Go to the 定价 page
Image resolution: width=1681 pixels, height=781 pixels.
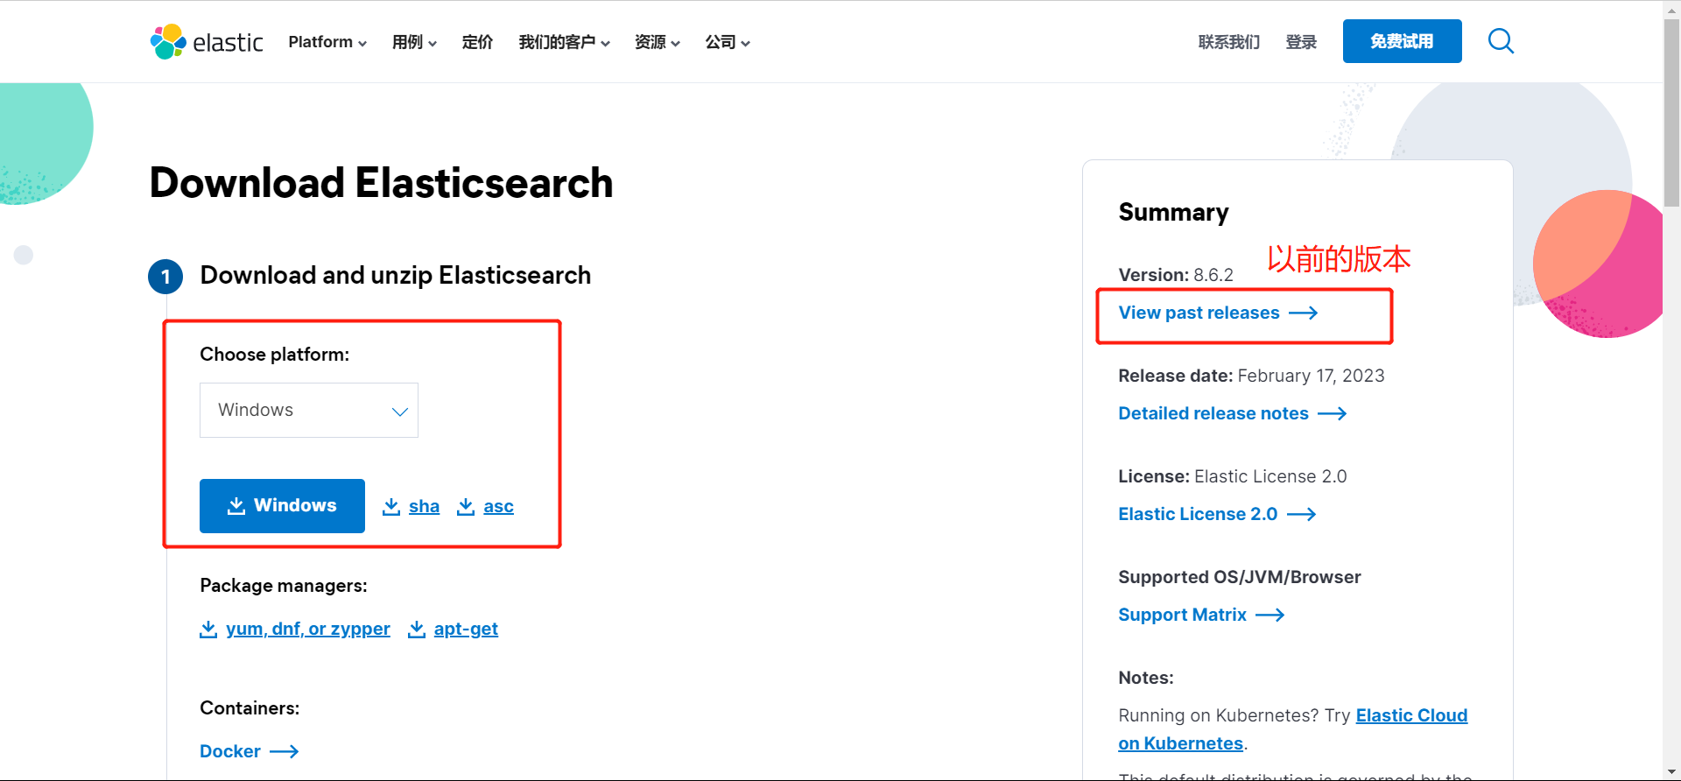477,42
